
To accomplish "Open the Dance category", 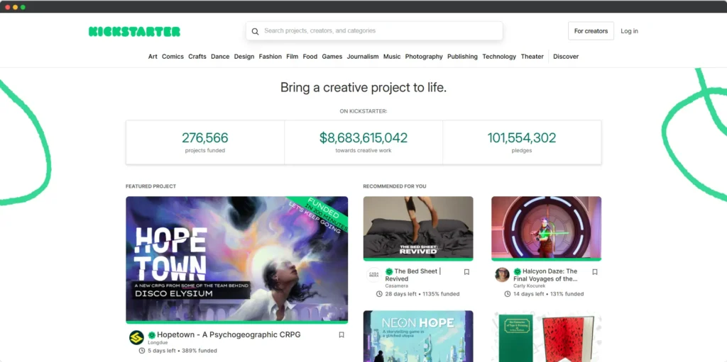I will point(220,57).
